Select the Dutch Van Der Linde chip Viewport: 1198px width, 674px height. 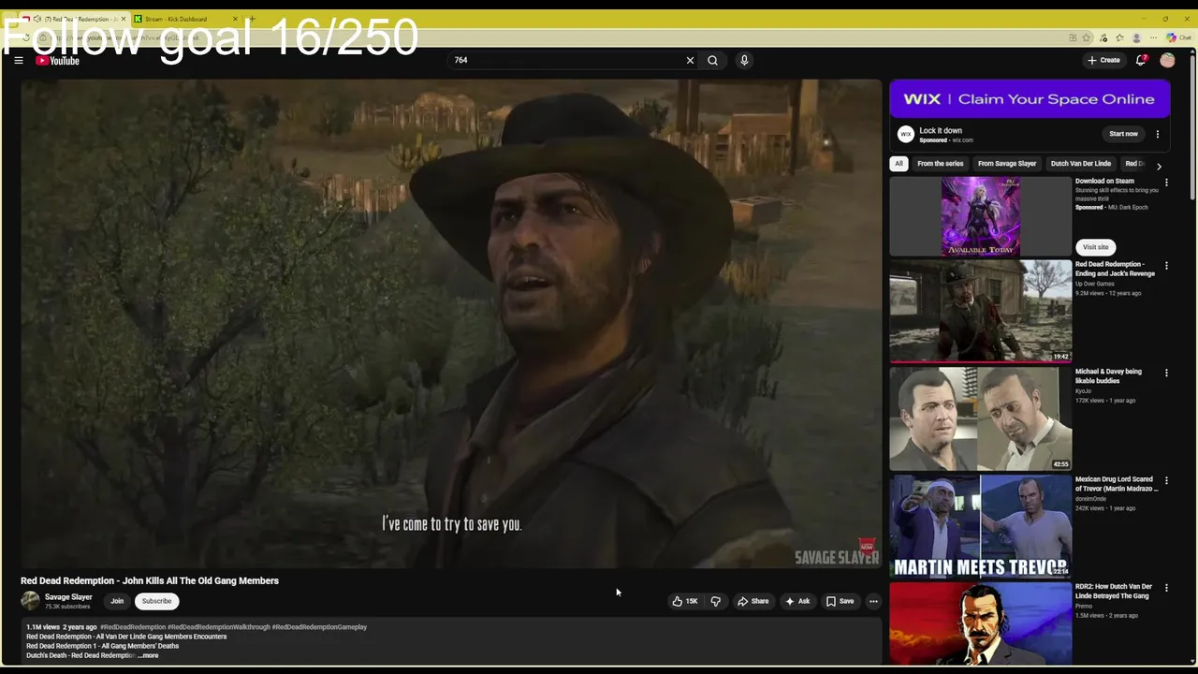1081,164
